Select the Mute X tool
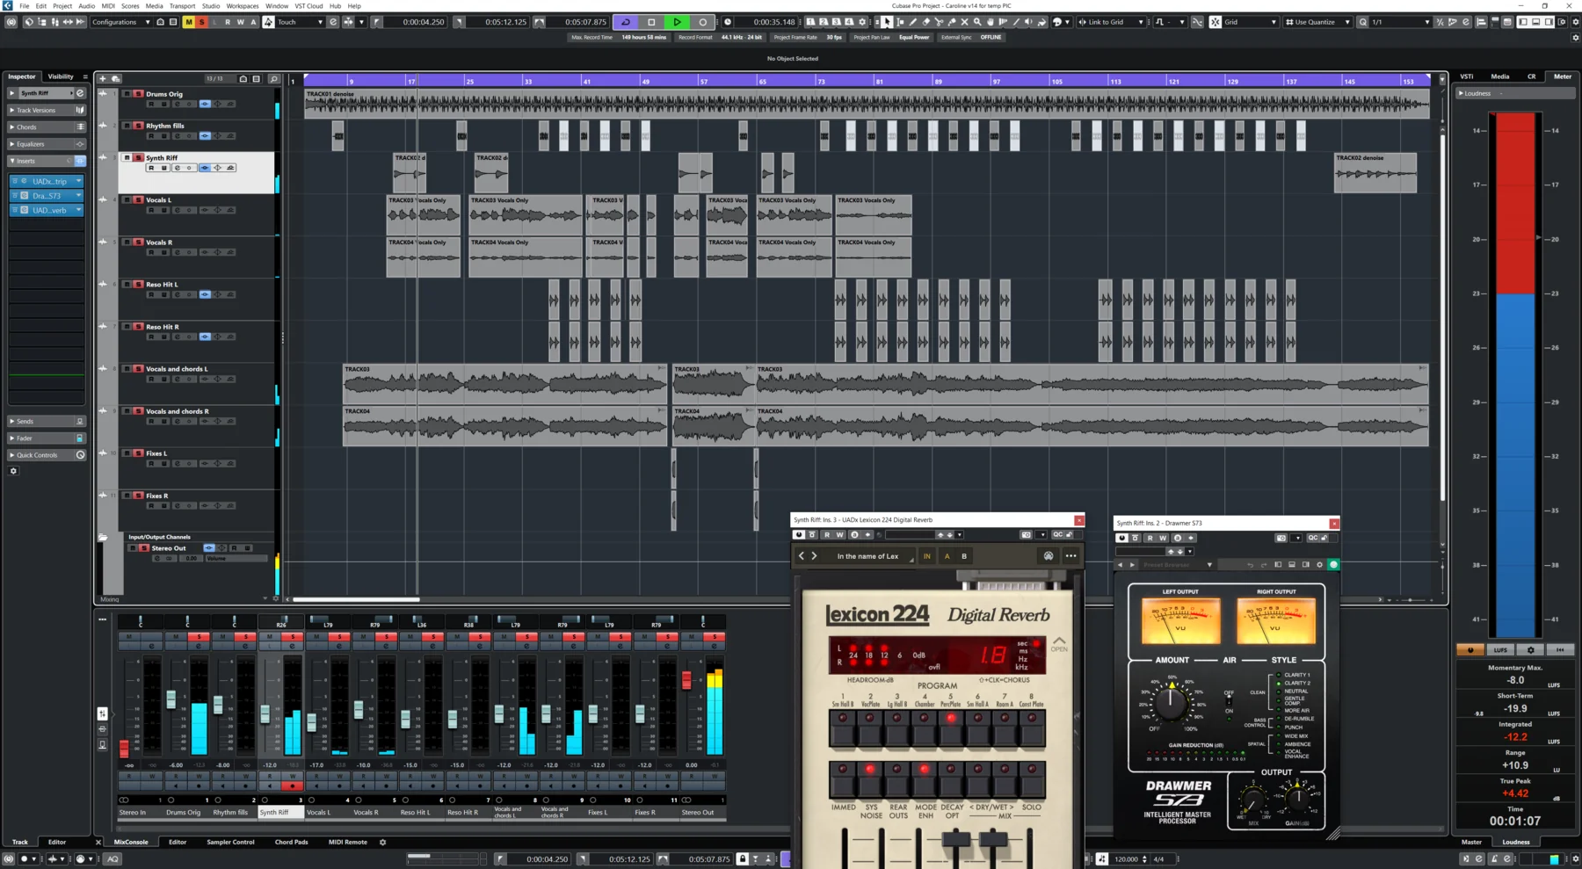 click(964, 22)
